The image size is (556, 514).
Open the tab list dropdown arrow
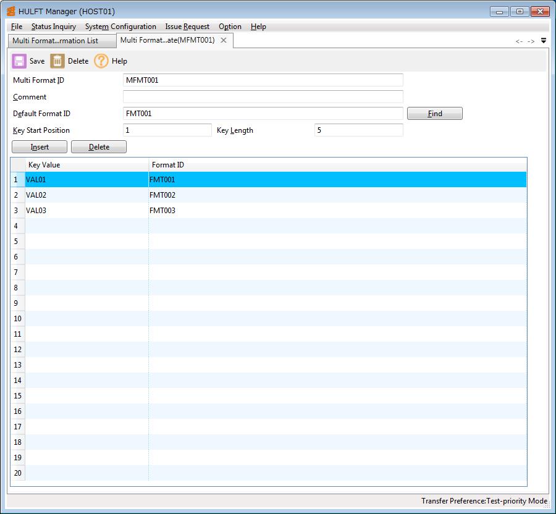[x=544, y=41]
